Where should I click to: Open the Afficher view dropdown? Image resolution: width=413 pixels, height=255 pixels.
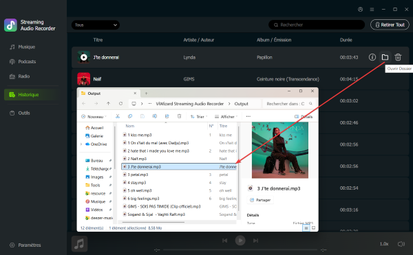point(226,116)
